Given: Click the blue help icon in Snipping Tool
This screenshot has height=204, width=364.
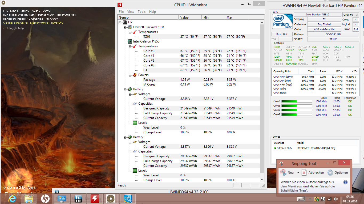Looking at the screenshot, I should [x=345, y=182].
